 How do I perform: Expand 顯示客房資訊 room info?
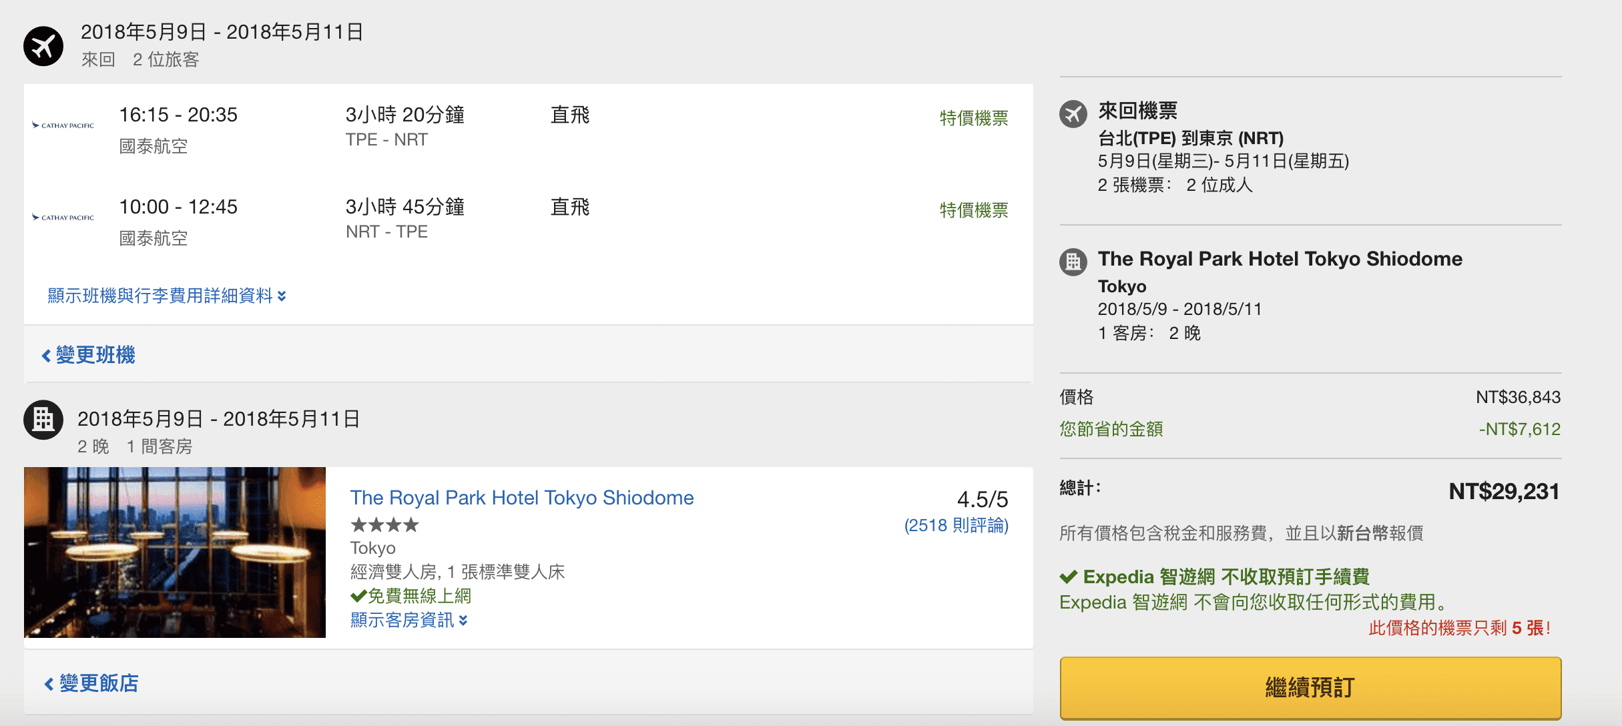(x=409, y=620)
